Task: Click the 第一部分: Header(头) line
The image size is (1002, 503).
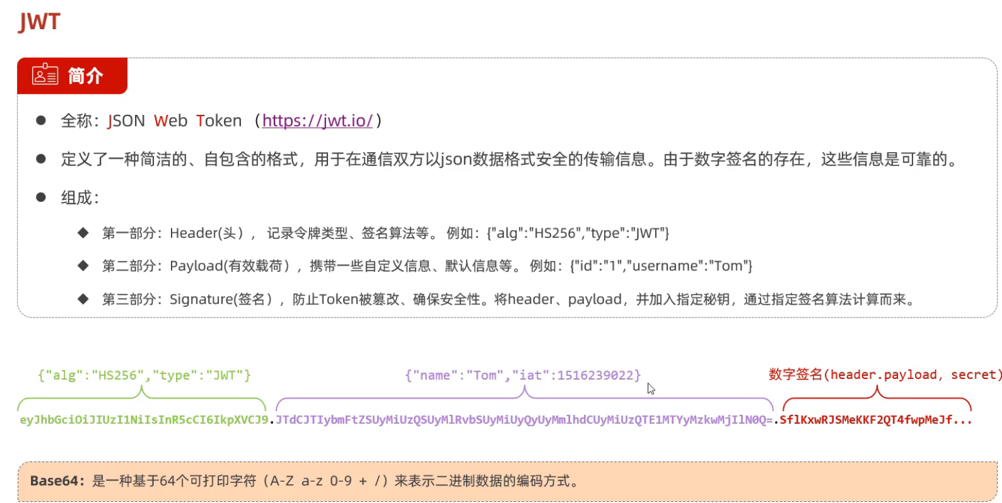Action: pos(386,233)
